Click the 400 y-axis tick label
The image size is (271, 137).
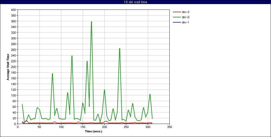tap(14, 10)
